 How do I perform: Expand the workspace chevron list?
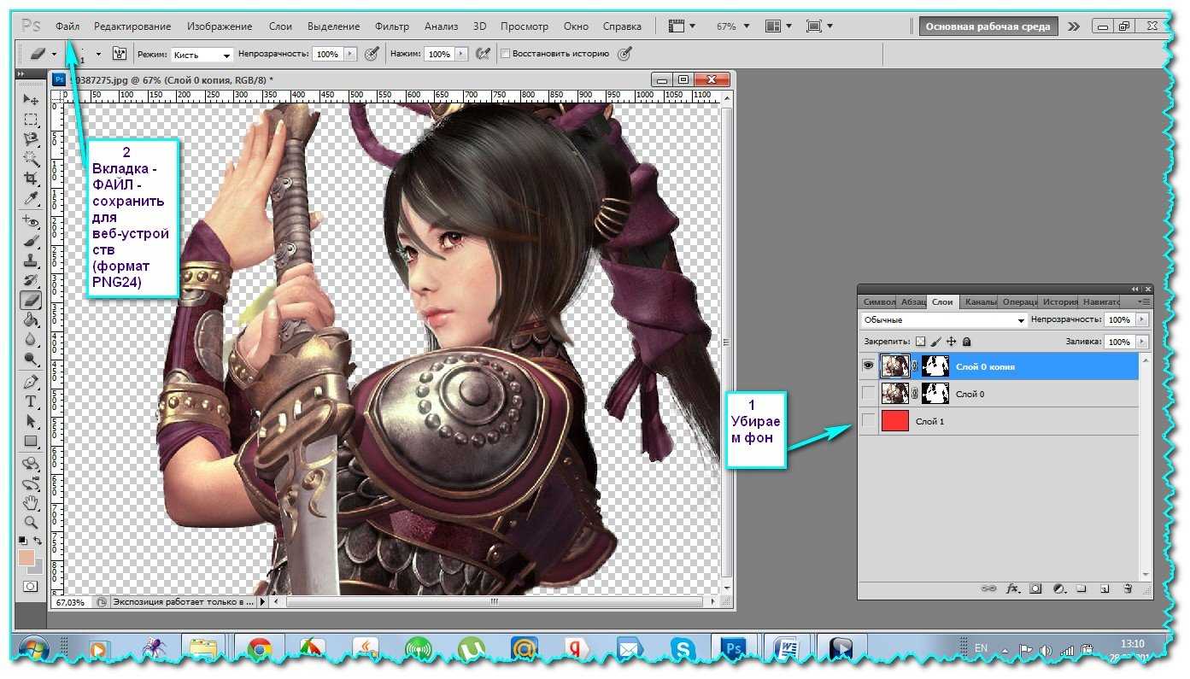coord(1074,26)
